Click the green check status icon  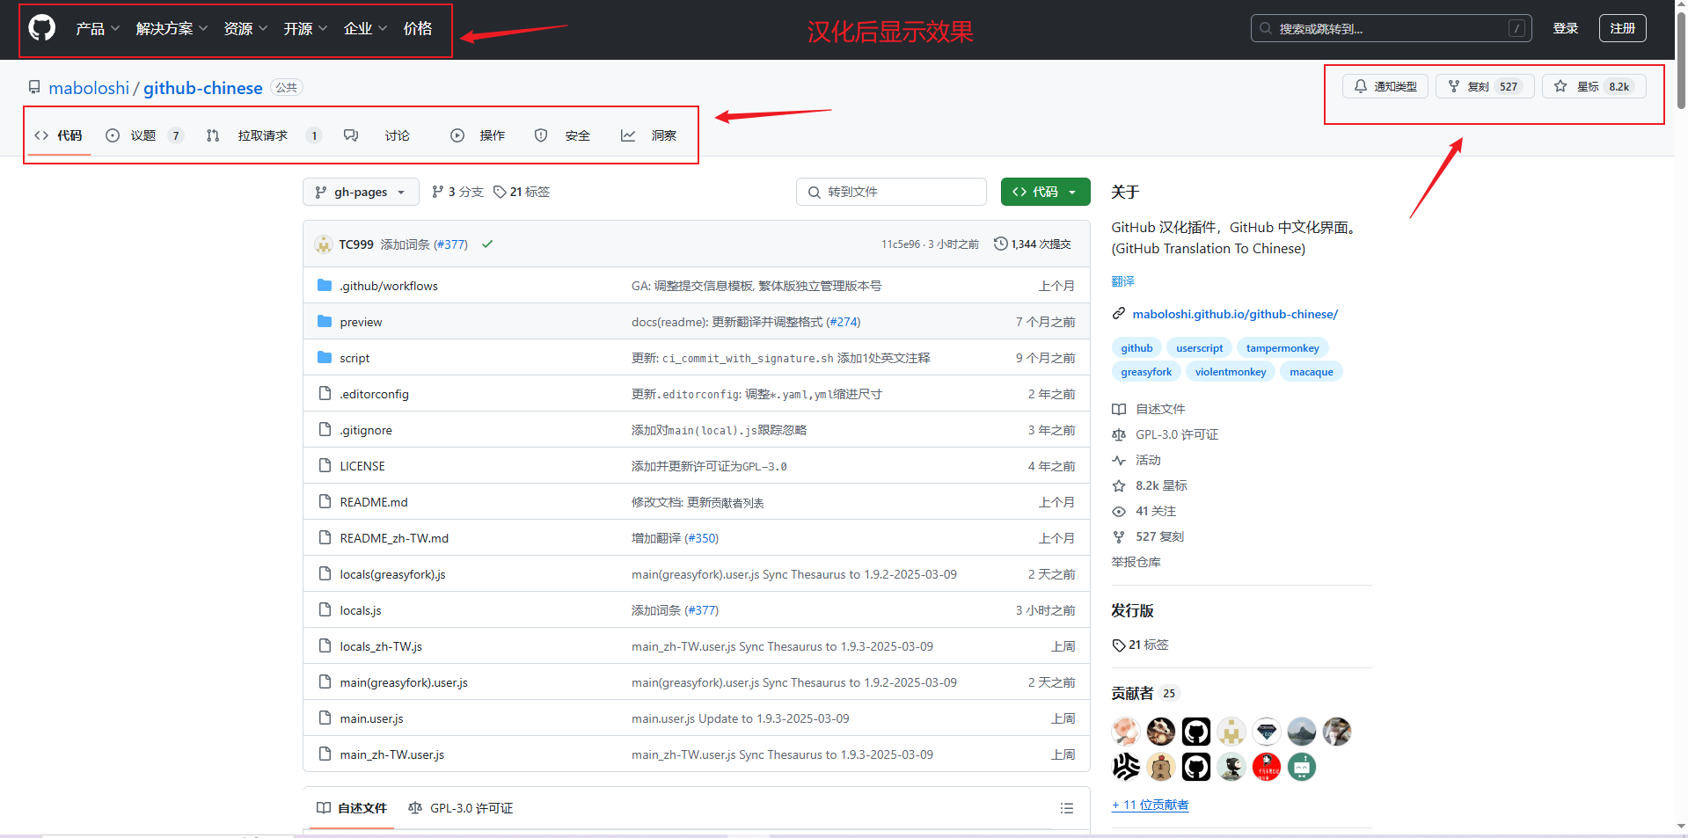pyautogui.click(x=487, y=244)
